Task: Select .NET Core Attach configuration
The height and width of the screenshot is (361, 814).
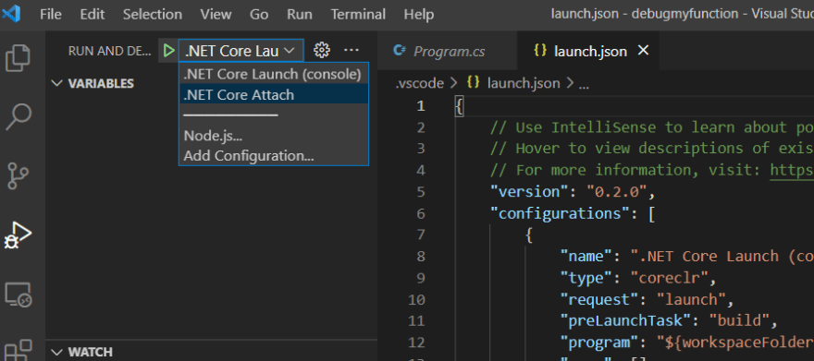Action: click(x=273, y=95)
